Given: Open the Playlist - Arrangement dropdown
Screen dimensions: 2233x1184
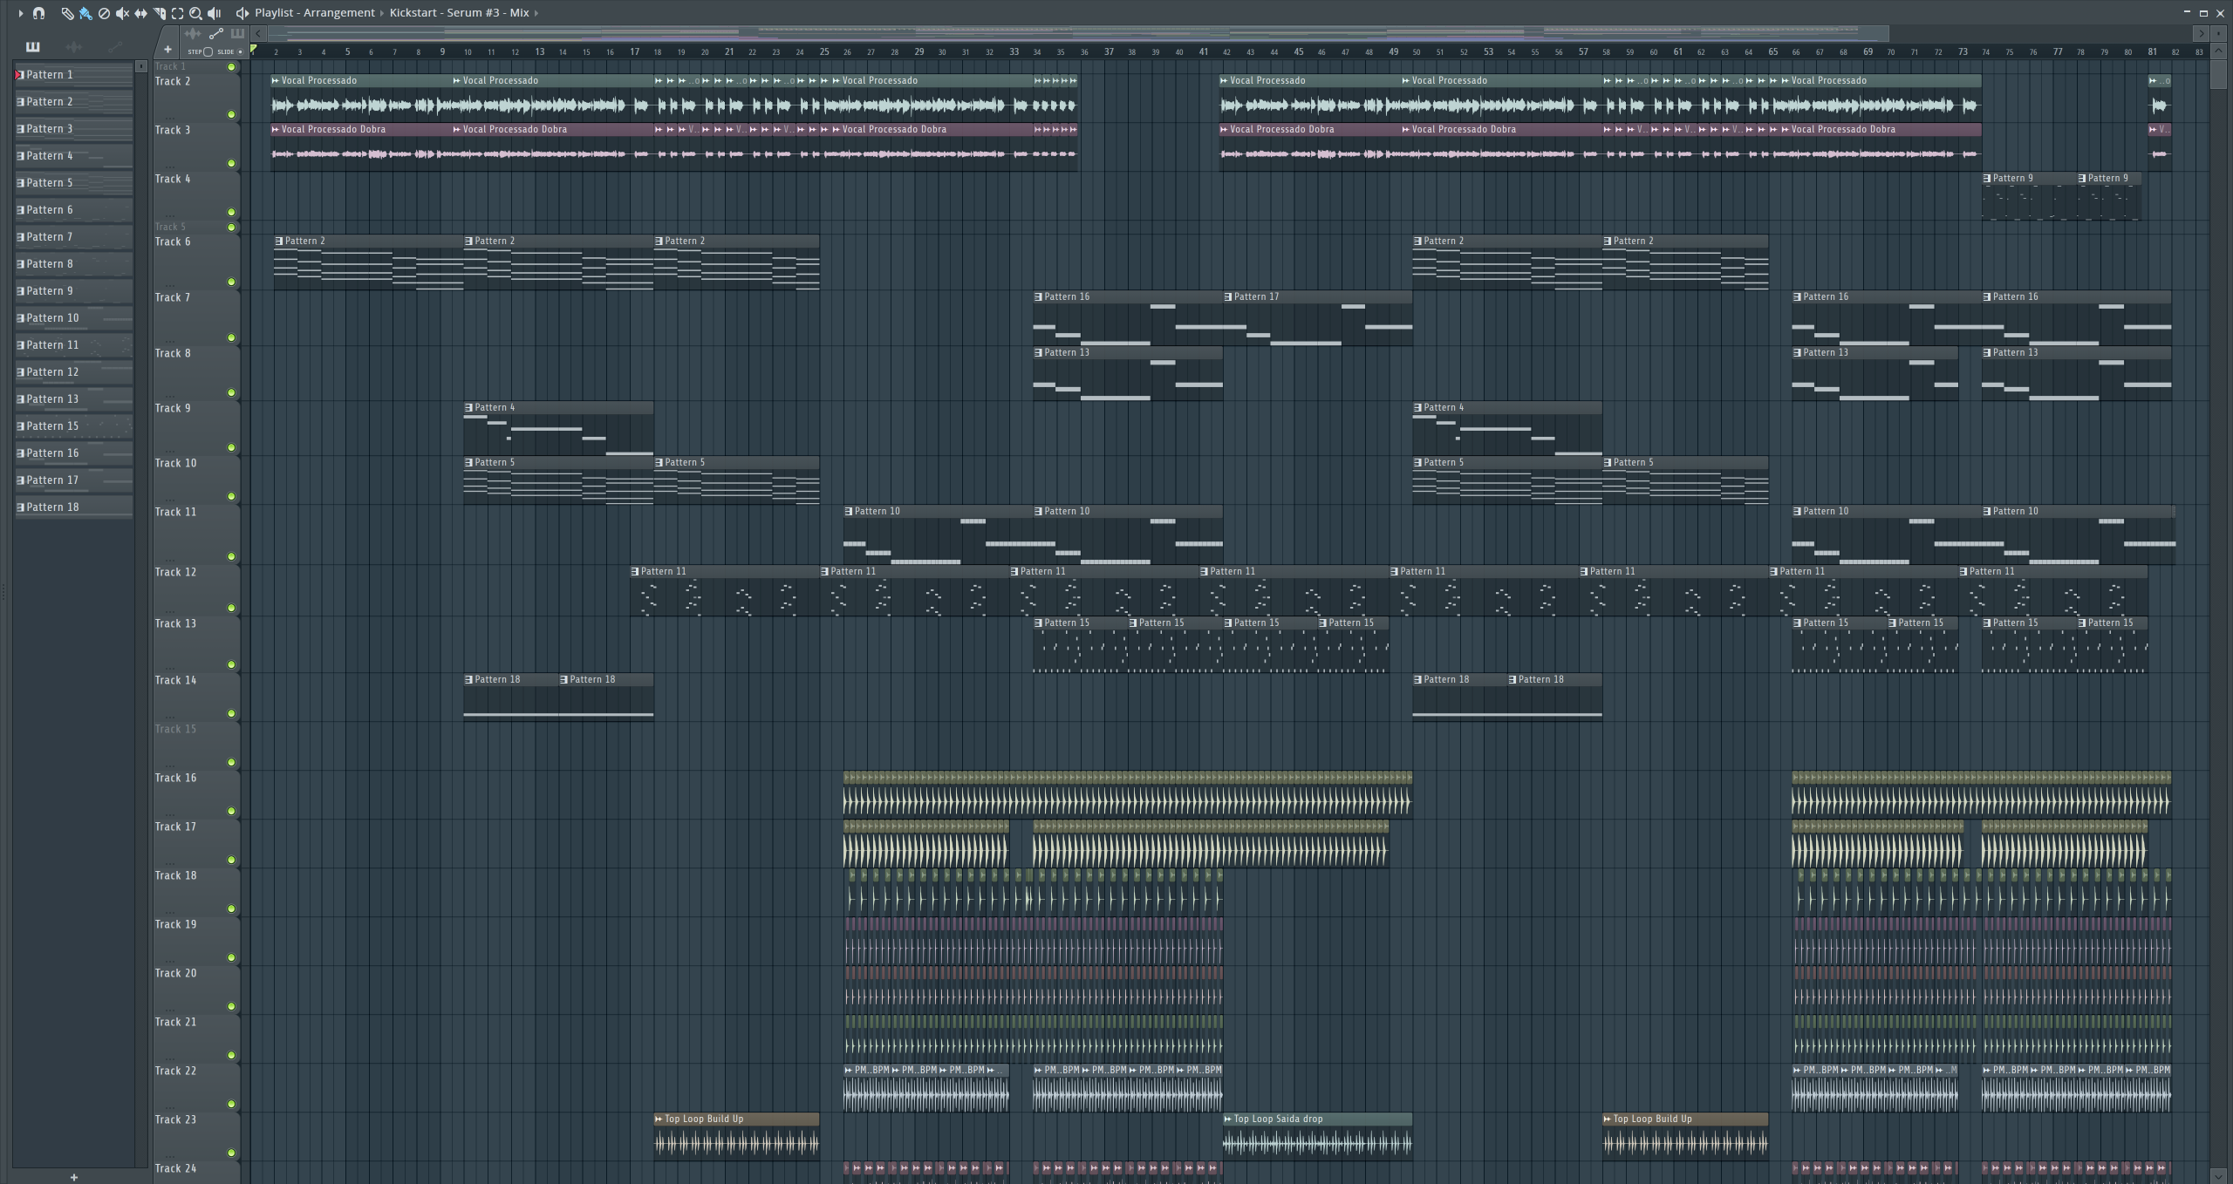Looking at the screenshot, I should (315, 13).
